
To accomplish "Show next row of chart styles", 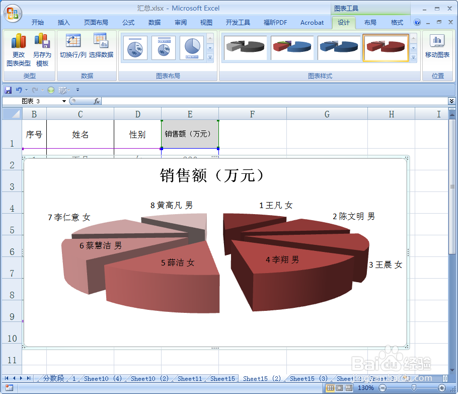I will [x=413, y=48].
